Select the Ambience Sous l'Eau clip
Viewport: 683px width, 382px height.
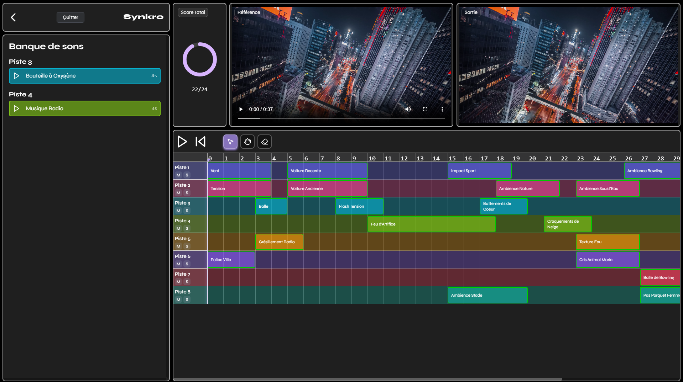click(608, 189)
